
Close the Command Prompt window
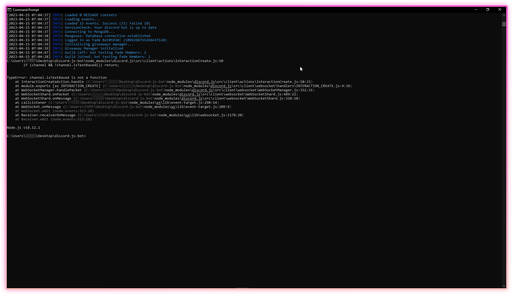click(500, 9)
